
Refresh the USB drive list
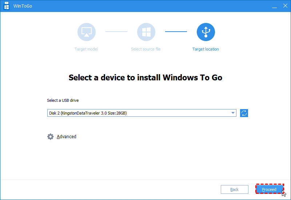tap(244, 113)
